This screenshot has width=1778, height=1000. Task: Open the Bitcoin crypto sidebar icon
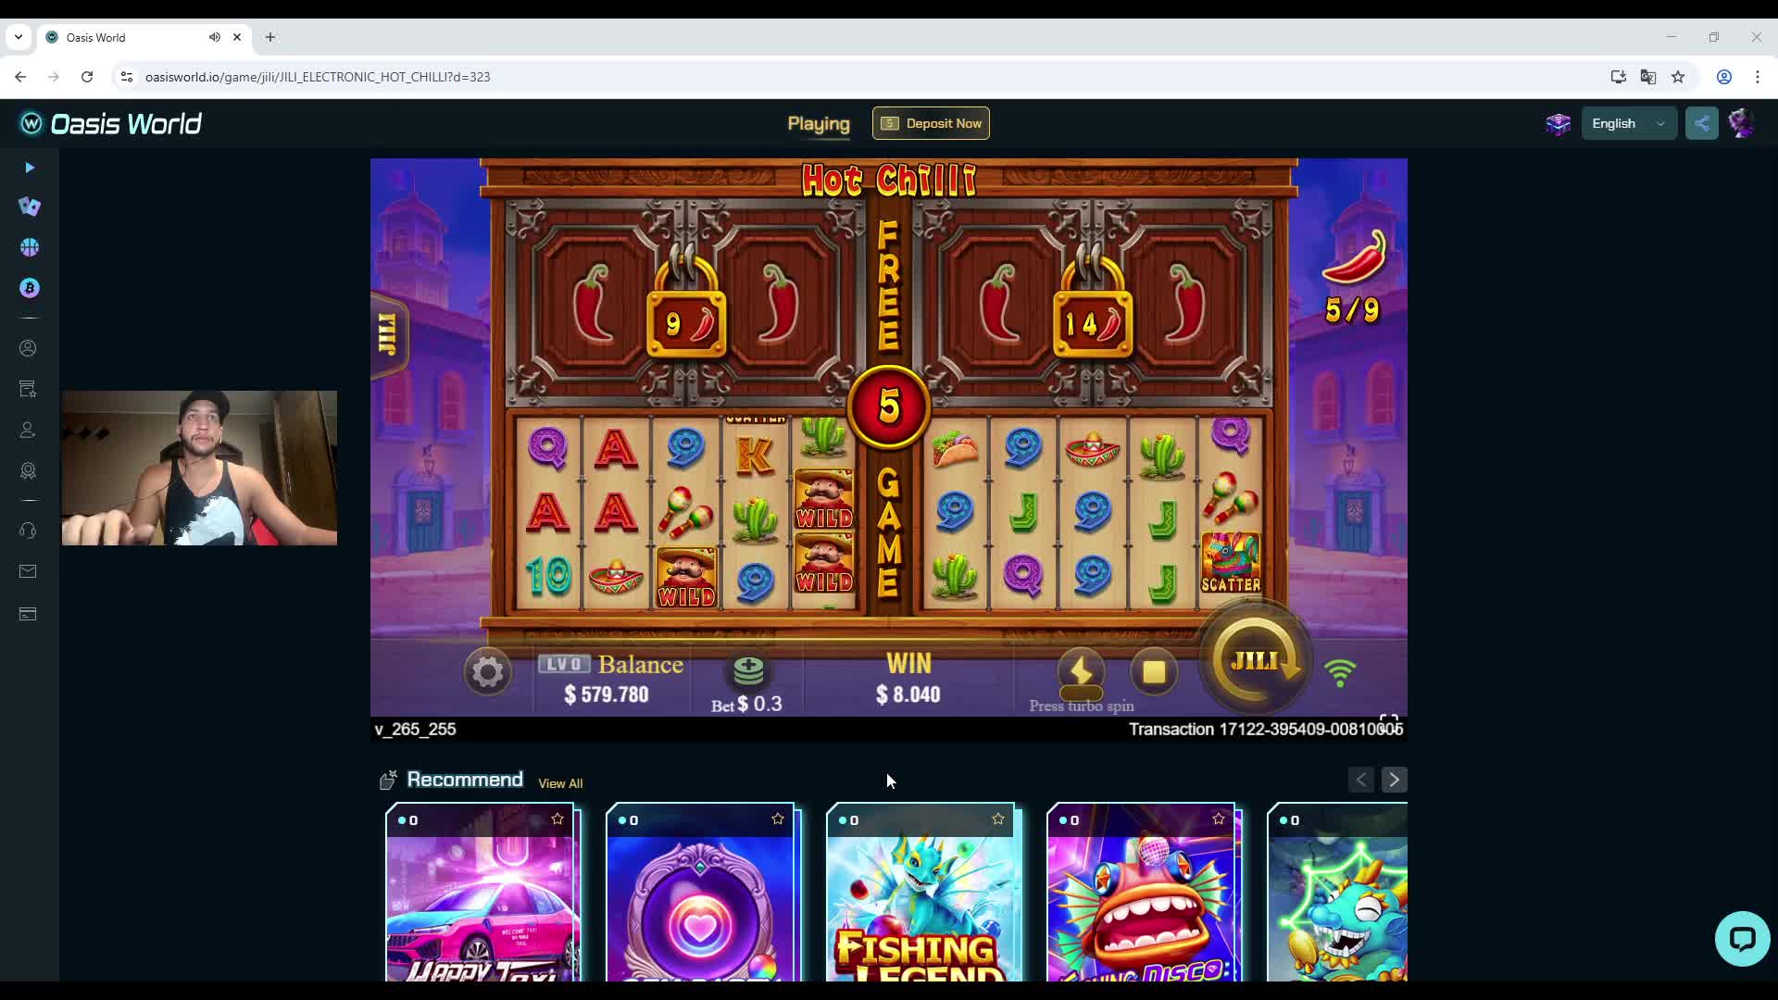coord(30,288)
